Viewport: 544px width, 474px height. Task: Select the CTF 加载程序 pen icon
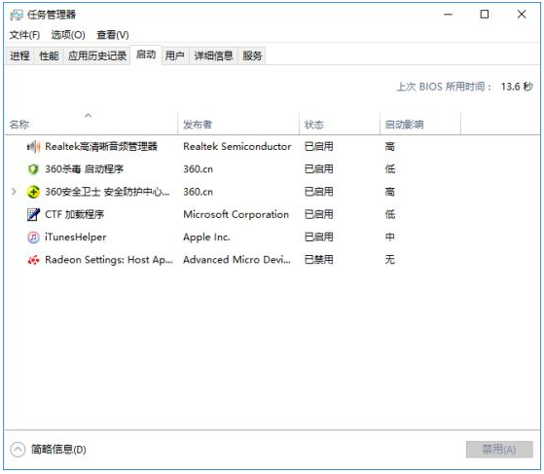pyautogui.click(x=33, y=214)
